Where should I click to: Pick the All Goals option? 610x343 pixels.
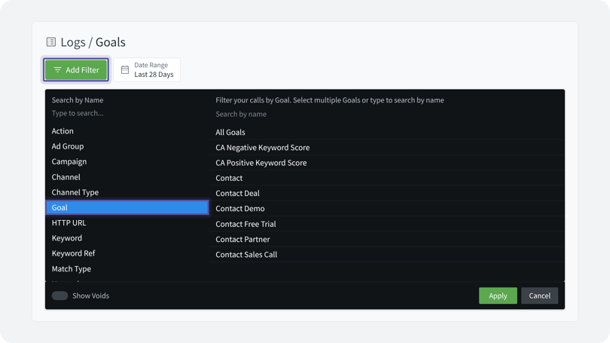[x=387, y=133]
